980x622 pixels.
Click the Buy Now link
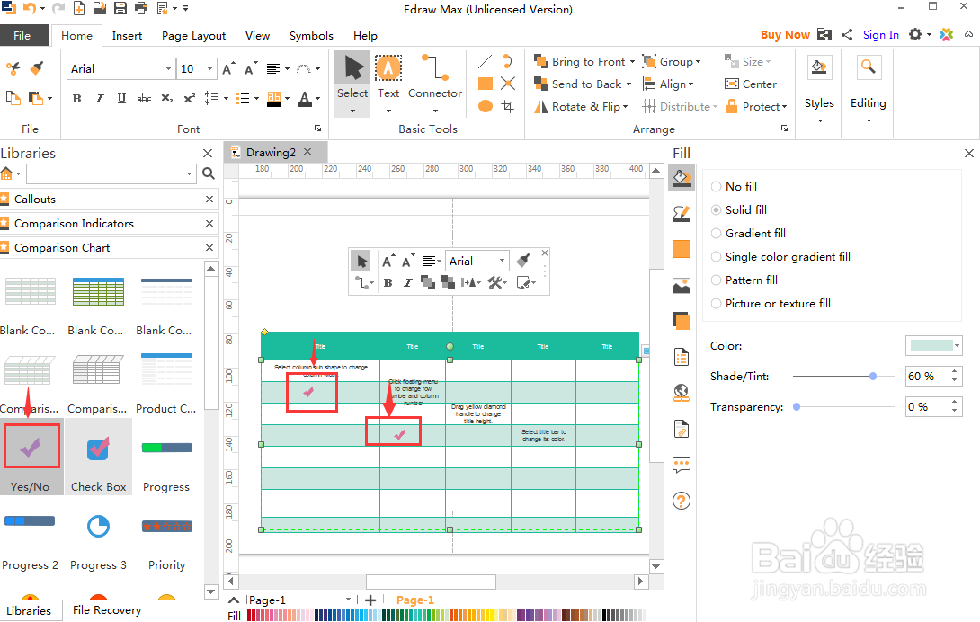pyautogui.click(x=785, y=35)
